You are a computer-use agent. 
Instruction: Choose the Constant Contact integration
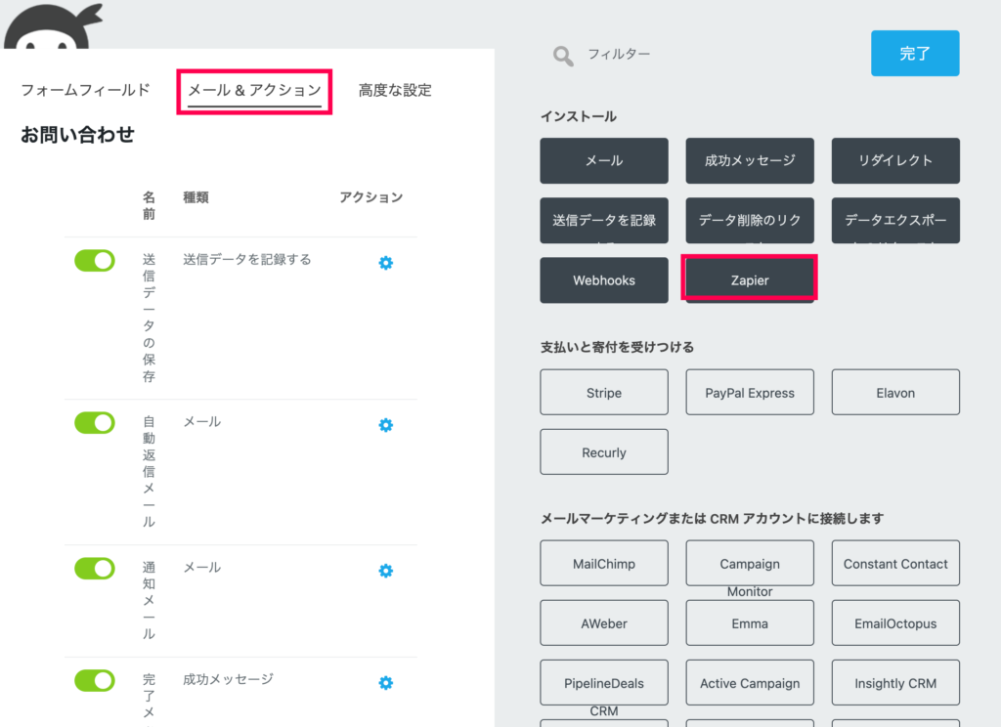point(895,563)
